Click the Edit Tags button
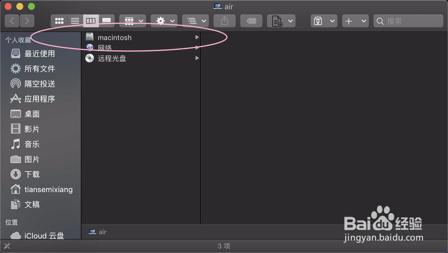Screen dimensions: 448x253 coord(251,21)
